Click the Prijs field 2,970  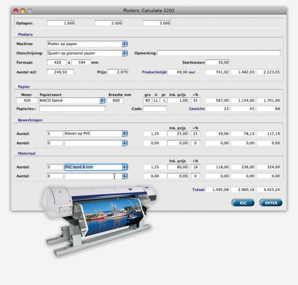click(x=118, y=72)
